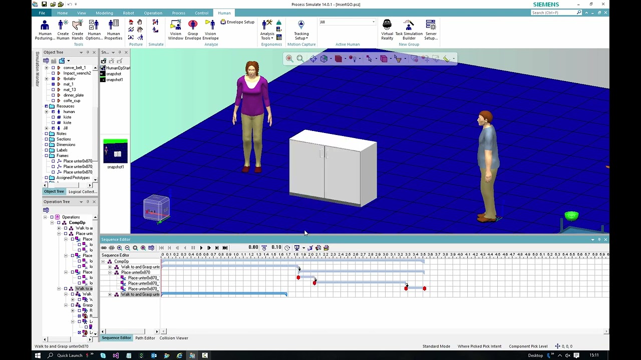The height and width of the screenshot is (360, 641).
Task: Collapse the CompOp node in the Operation Tree
Action: [x=52, y=222]
